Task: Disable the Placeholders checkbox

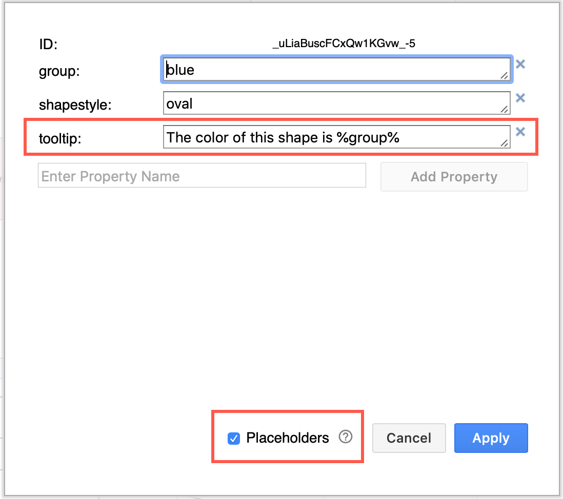Action: point(234,438)
